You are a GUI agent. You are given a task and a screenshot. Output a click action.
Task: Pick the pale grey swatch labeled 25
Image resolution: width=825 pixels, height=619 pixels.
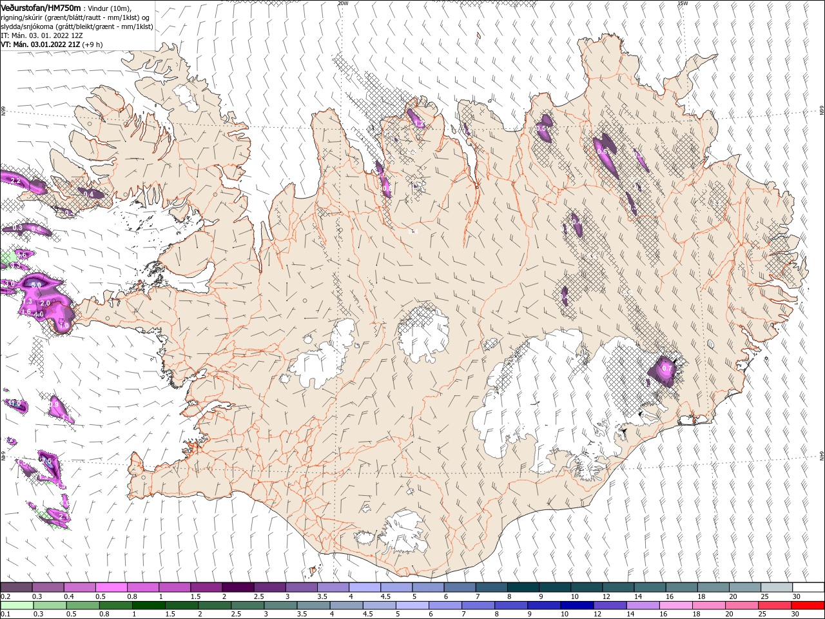[777, 587]
